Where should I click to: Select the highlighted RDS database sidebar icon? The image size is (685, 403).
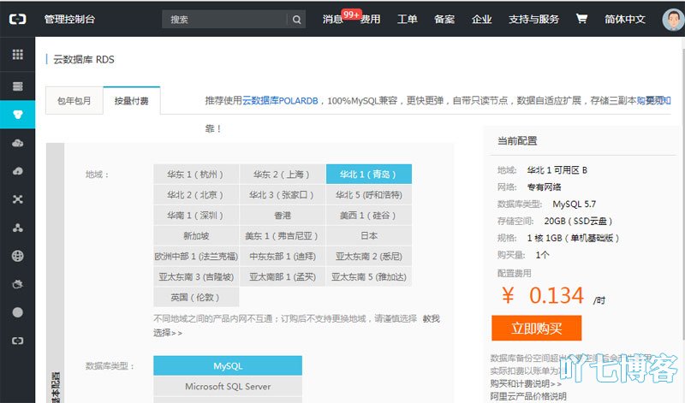(x=17, y=115)
